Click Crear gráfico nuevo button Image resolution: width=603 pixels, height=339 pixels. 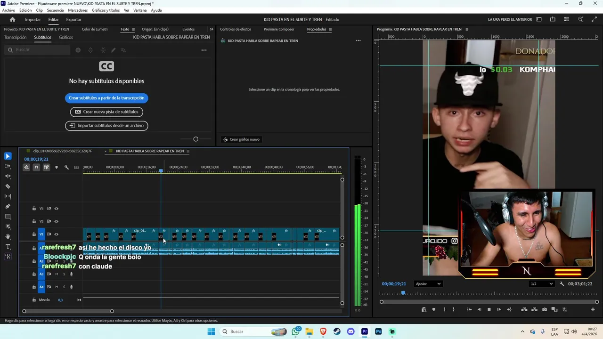tap(241, 139)
